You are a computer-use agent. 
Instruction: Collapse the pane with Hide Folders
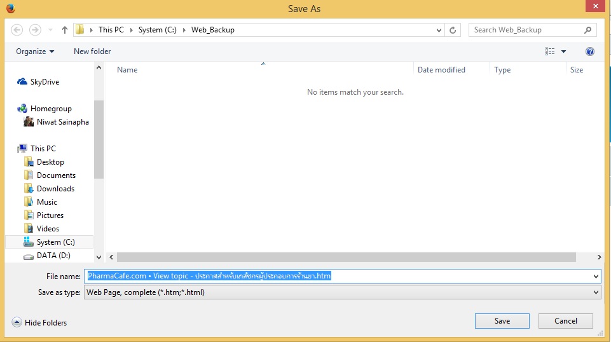[39, 323]
